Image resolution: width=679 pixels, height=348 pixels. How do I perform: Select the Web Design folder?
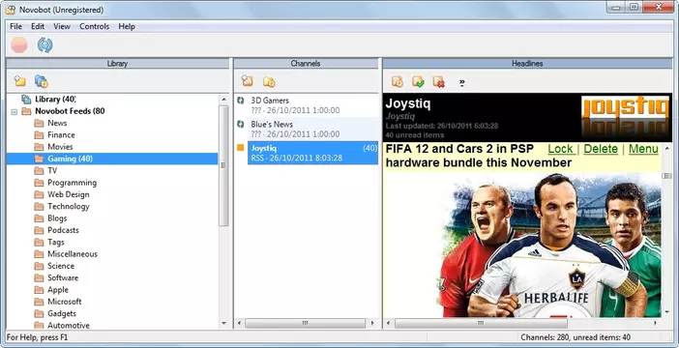(x=68, y=194)
